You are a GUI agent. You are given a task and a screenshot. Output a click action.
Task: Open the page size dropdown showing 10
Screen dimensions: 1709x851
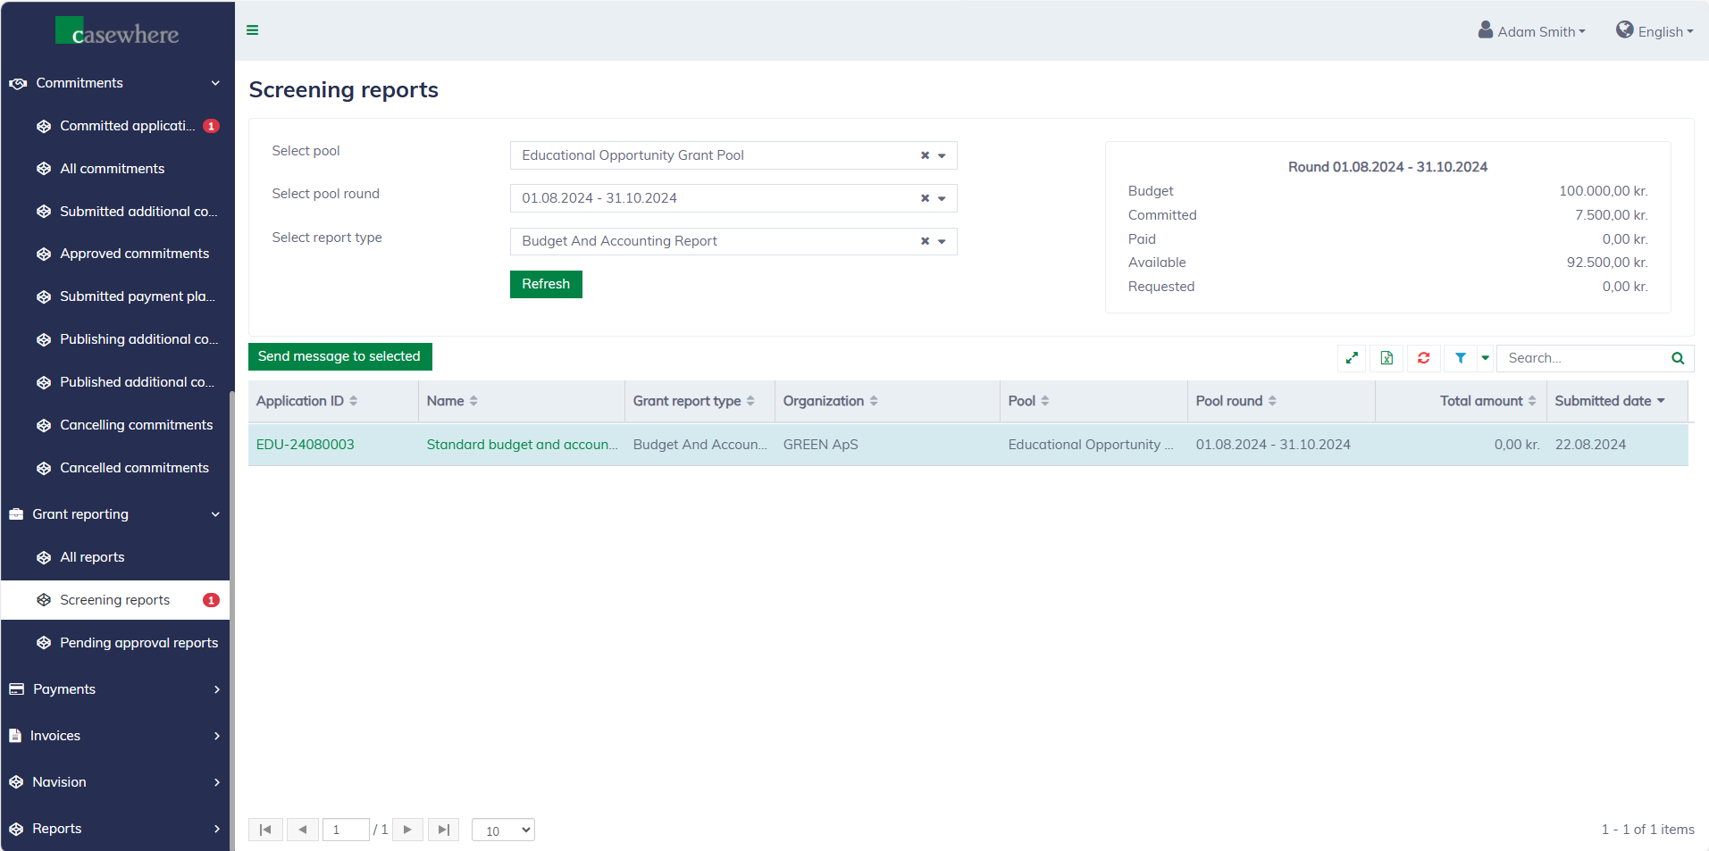click(x=503, y=830)
